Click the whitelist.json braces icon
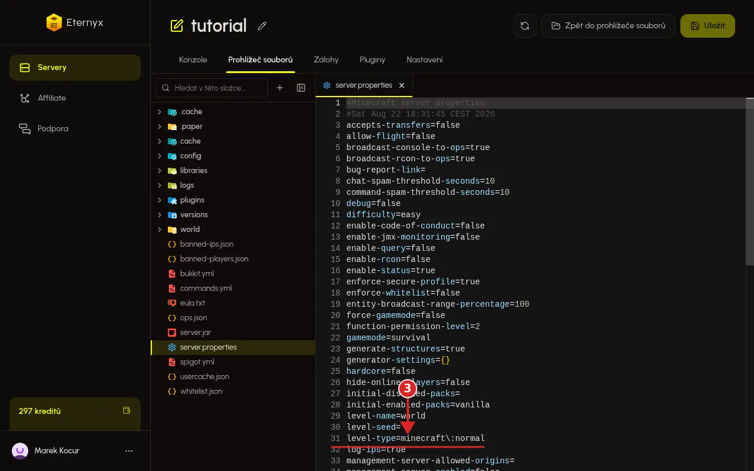This screenshot has width=754, height=471. click(172, 392)
